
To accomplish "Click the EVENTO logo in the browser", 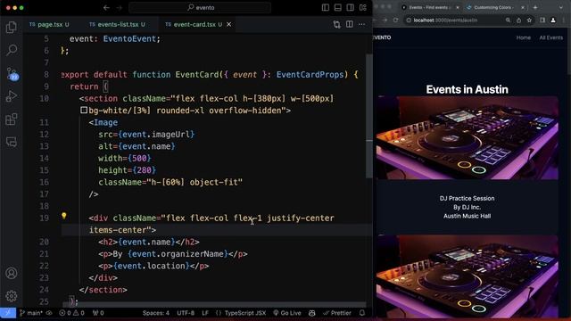I will (381, 37).
